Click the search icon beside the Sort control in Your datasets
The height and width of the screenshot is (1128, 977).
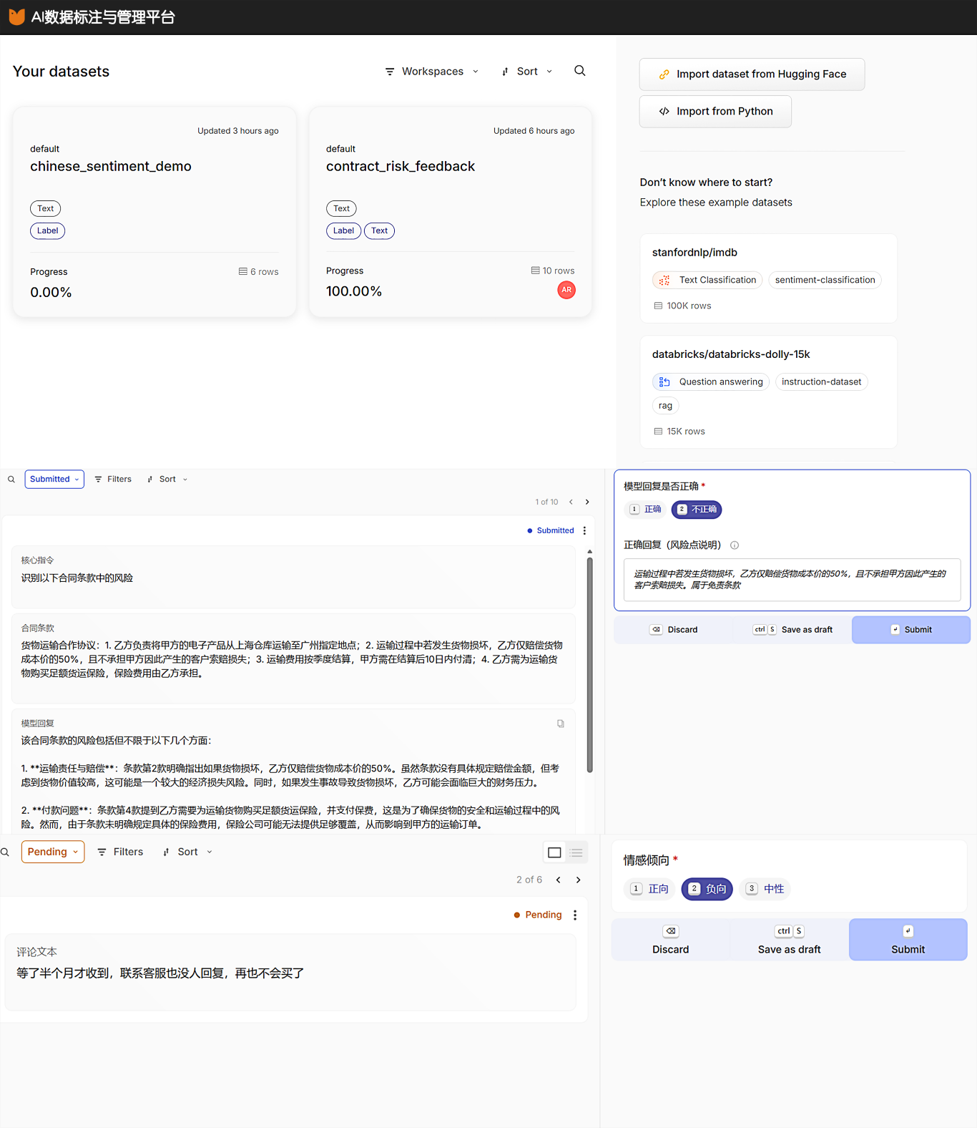point(580,71)
